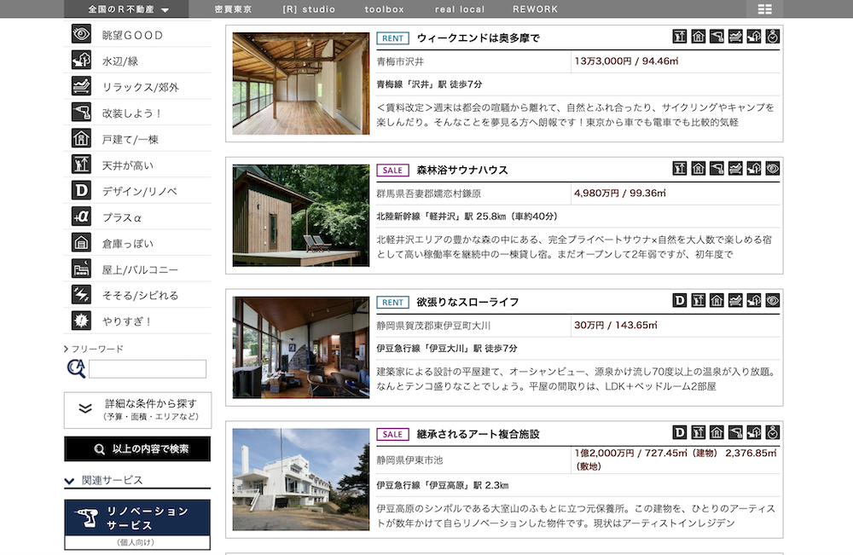Open the hamburger grid menu icon
The width and height of the screenshot is (853, 555).
765,9
